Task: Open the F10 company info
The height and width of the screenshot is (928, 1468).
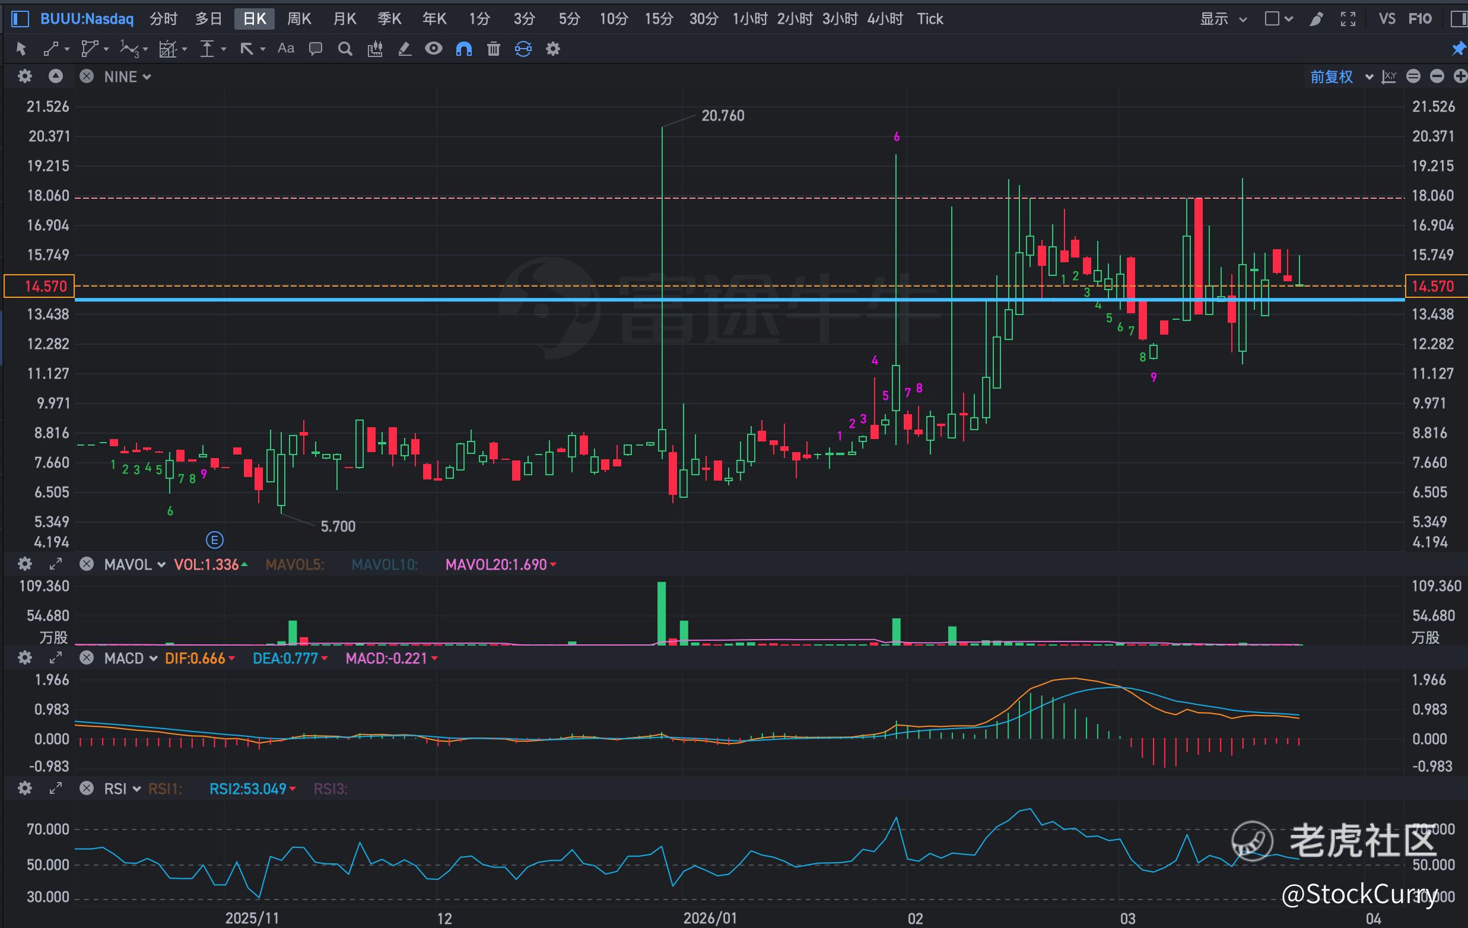Action: tap(1420, 19)
